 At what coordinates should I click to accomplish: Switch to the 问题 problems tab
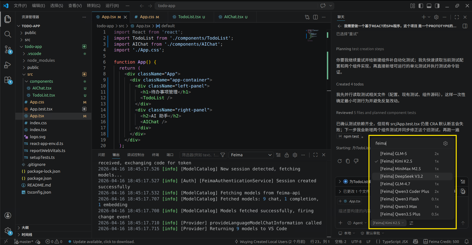(x=101, y=155)
